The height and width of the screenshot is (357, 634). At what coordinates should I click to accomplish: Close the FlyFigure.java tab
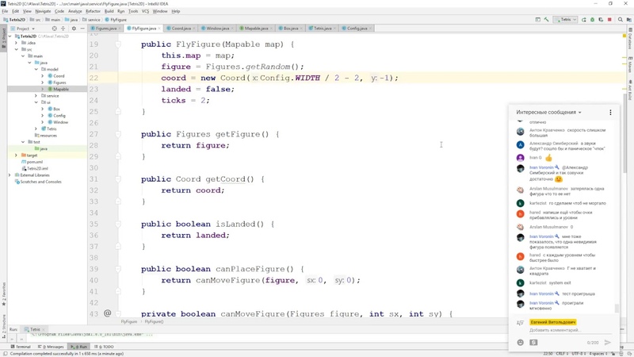pos(159,29)
